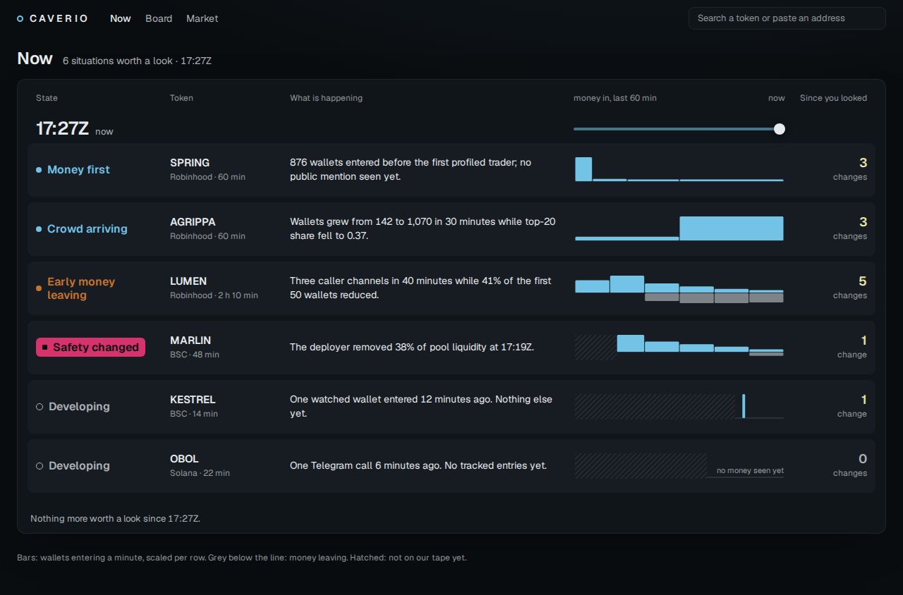Click the time slider handle at now
The width and height of the screenshot is (903, 595).
pyautogui.click(x=780, y=129)
